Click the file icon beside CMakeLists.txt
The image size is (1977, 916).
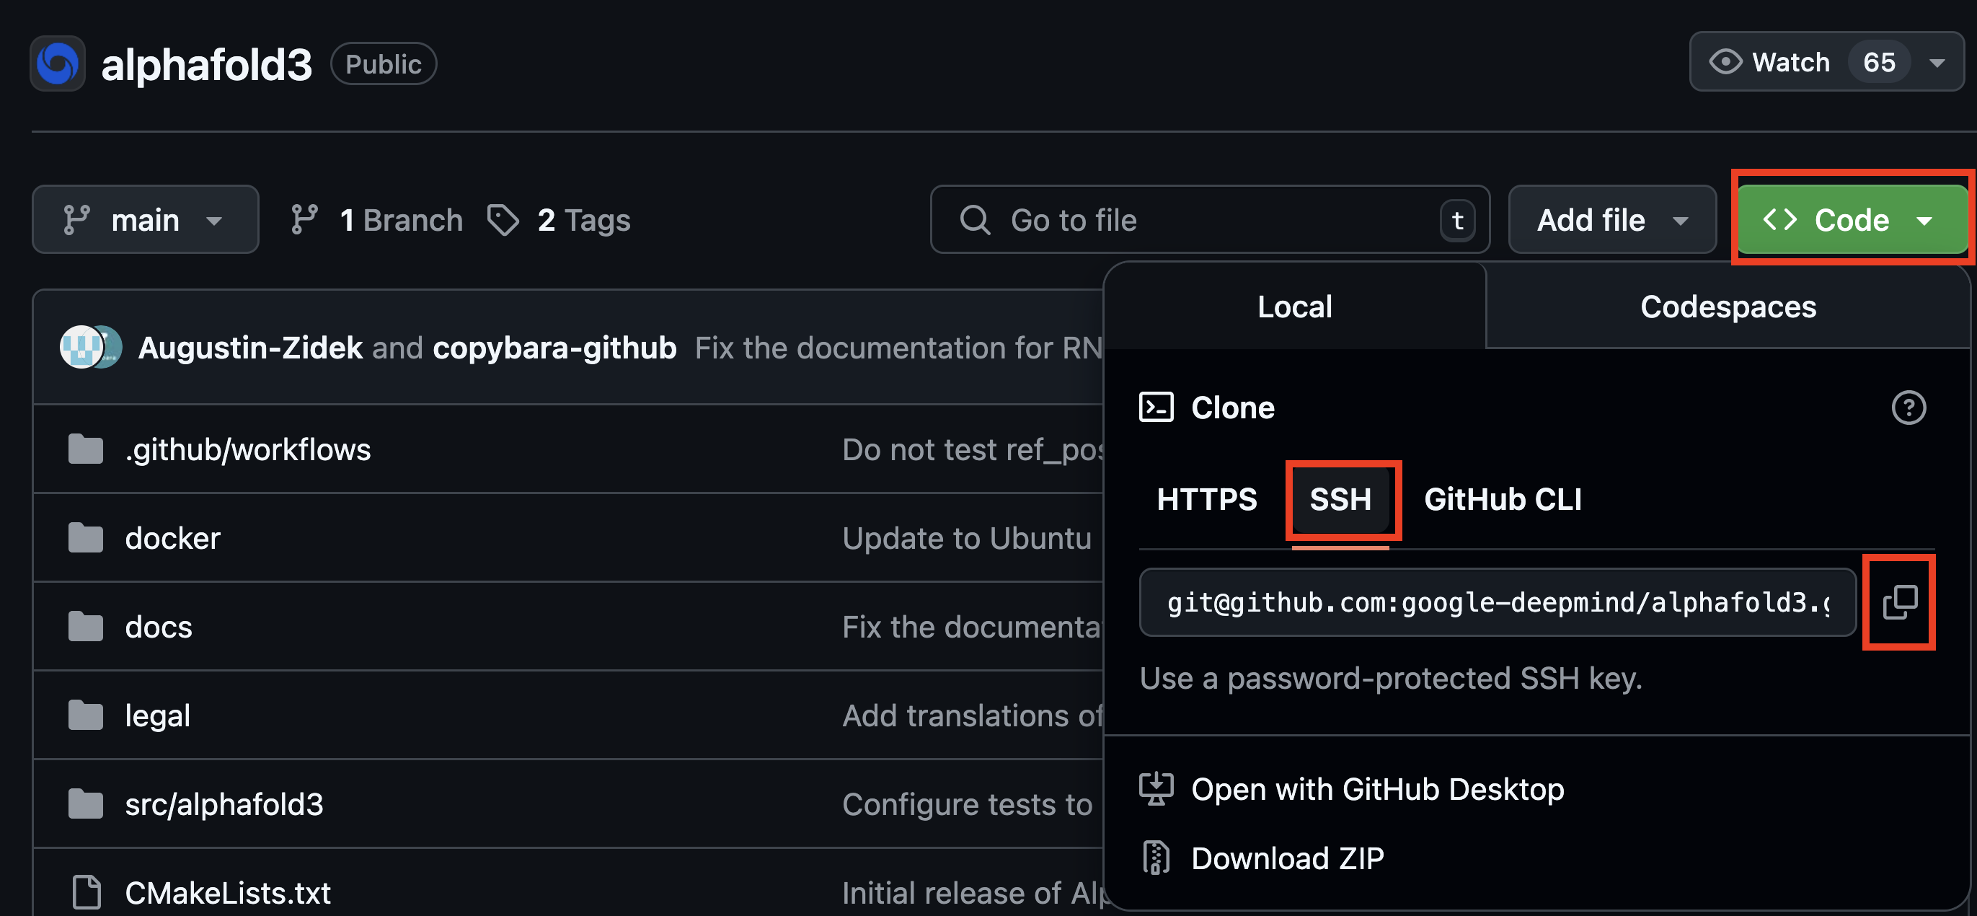click(x=85, y=891)
